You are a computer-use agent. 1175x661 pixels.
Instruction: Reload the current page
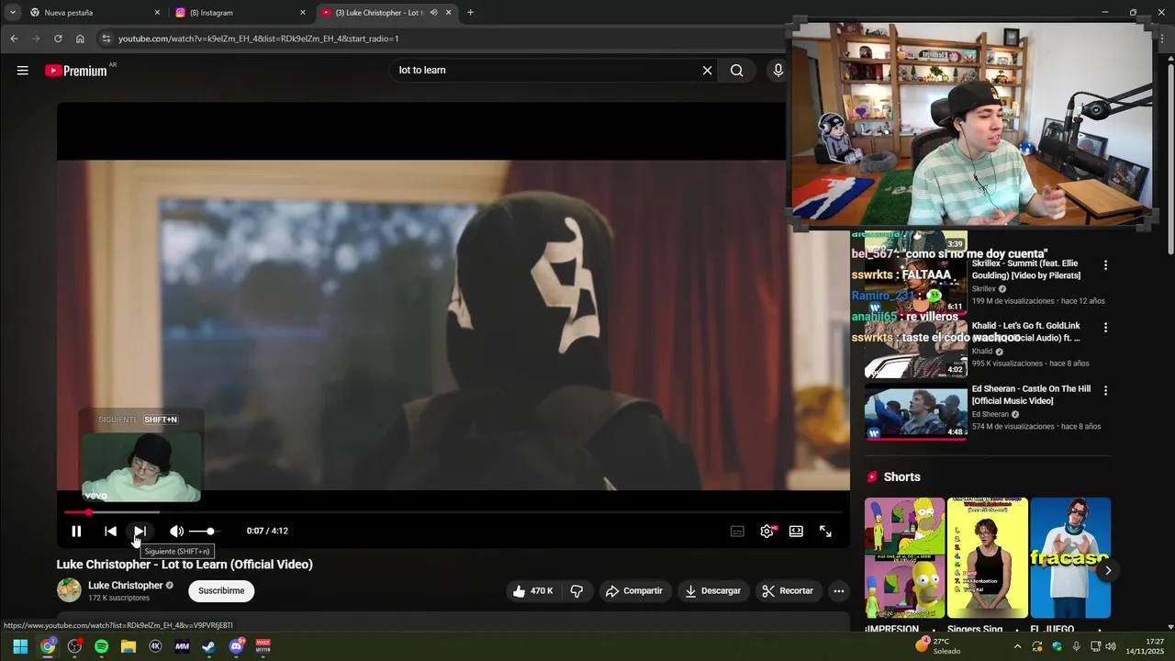point(58,39)
